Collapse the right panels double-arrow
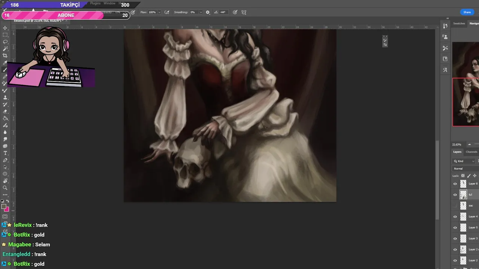The height and width of the screenshot is (269, 479). click(x=448, y=18)
